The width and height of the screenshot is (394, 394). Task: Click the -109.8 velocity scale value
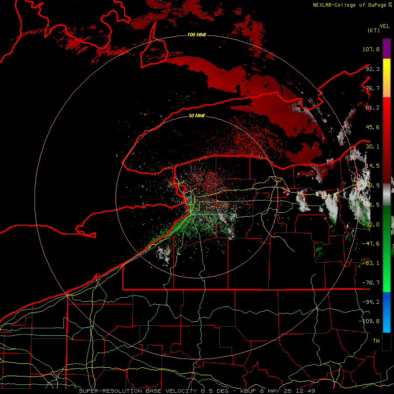coord(369,321)
